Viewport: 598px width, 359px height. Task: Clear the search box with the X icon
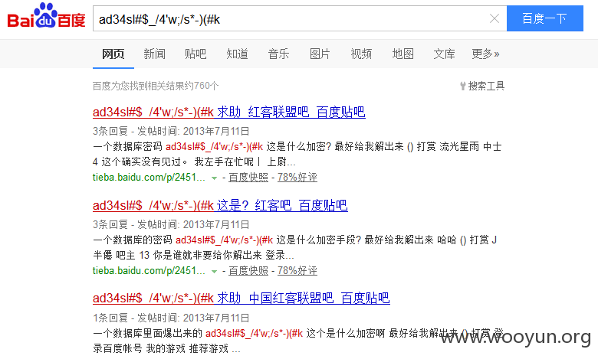tap(495, 18)
